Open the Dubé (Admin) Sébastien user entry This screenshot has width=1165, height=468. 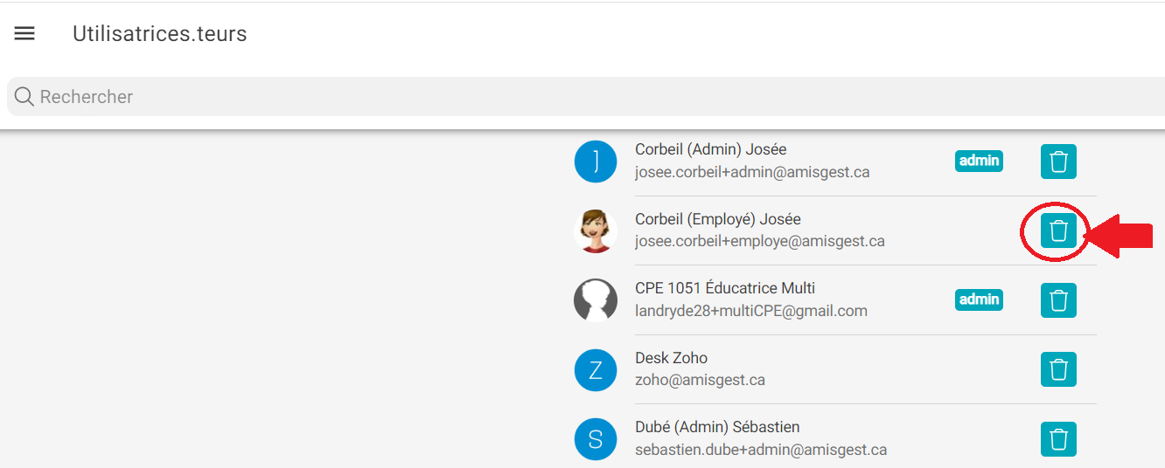(717, 428)
